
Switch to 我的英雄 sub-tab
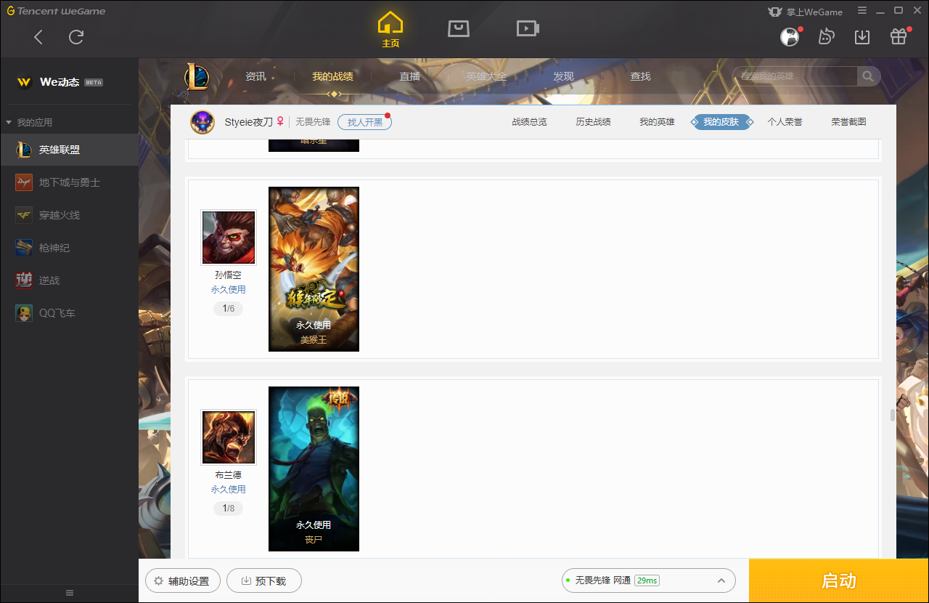657,122
